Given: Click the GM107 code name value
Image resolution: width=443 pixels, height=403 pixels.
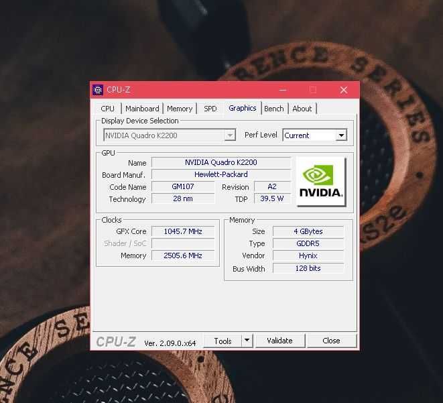Looking at the screenshot, I should 183,186.
